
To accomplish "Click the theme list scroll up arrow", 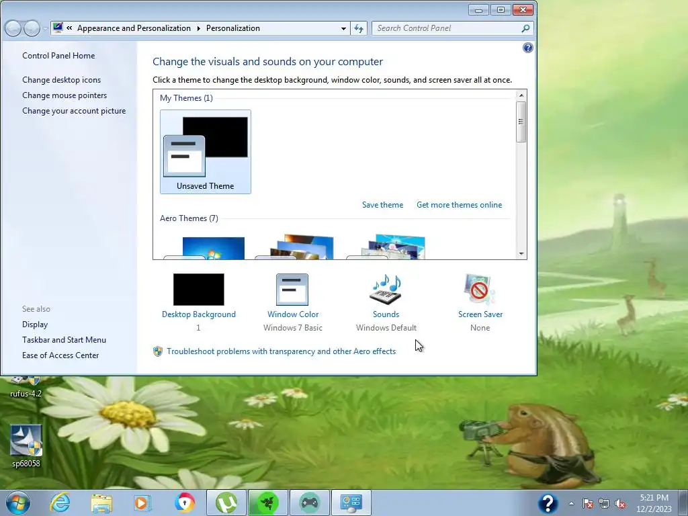I will coord(521,95).
